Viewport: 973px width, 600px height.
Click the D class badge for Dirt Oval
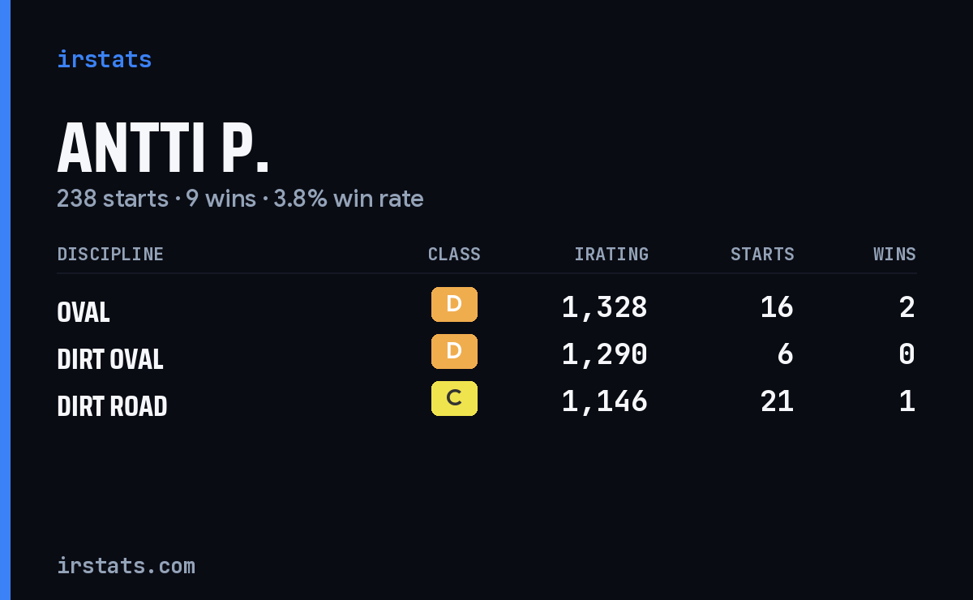click(x=454, y=352)
